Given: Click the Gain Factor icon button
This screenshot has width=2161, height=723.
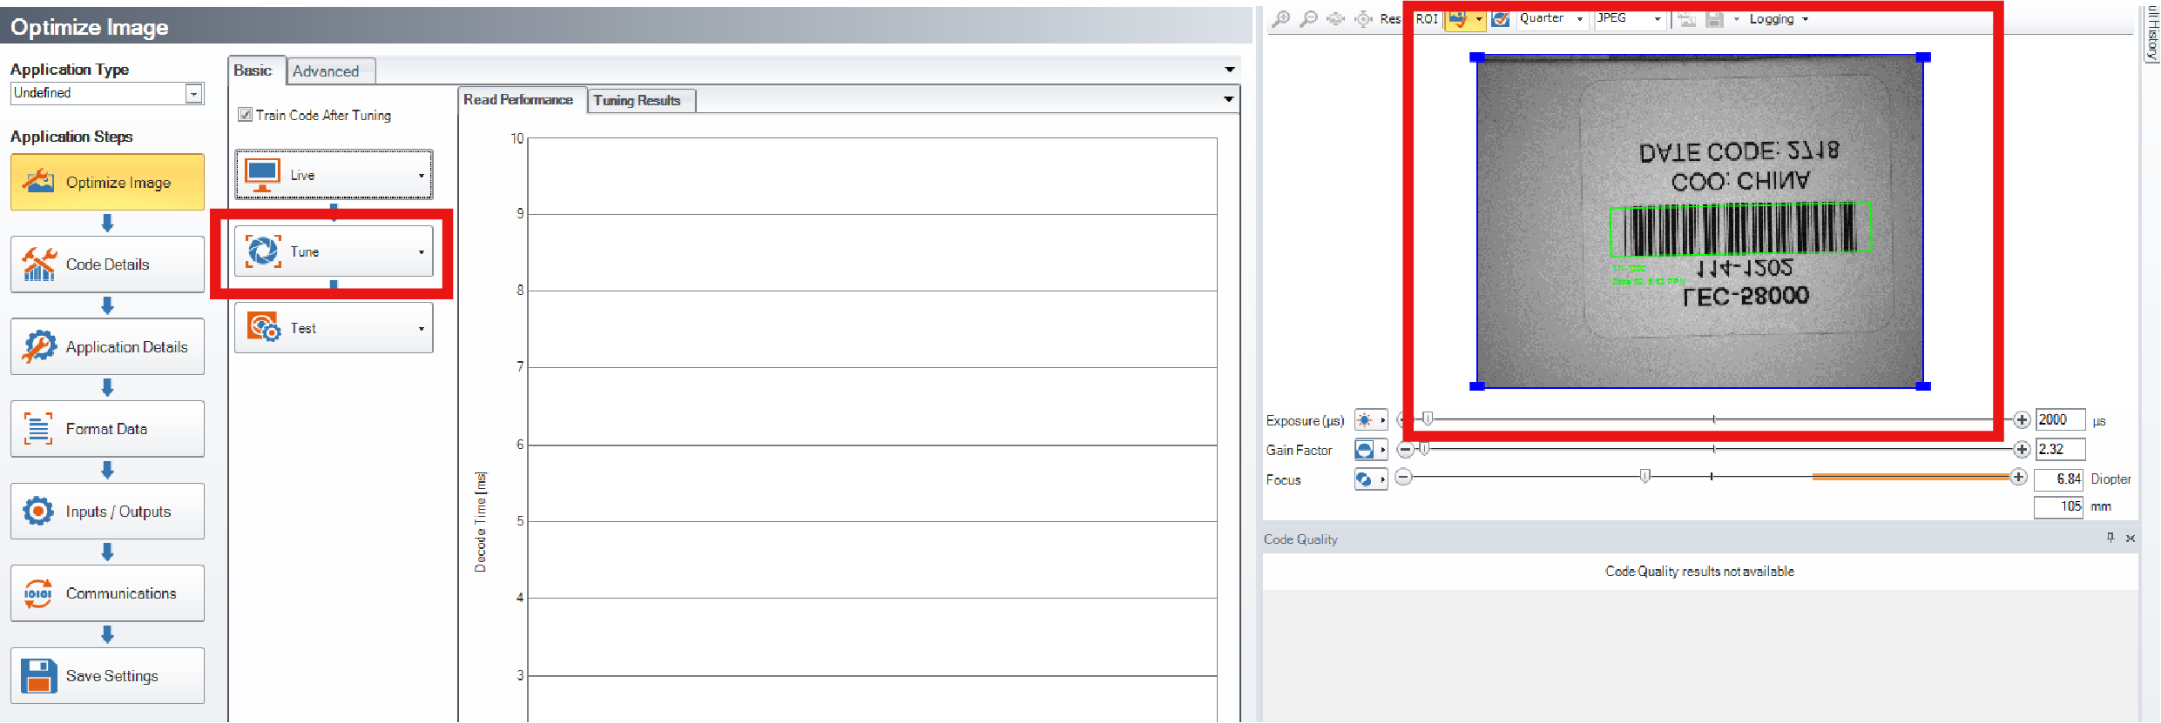Looking at the screenshot, I should coord(1365,450).
